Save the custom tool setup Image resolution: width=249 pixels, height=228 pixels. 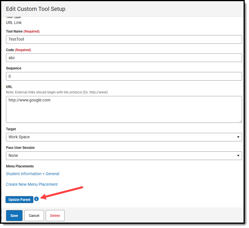pos(14,215)
